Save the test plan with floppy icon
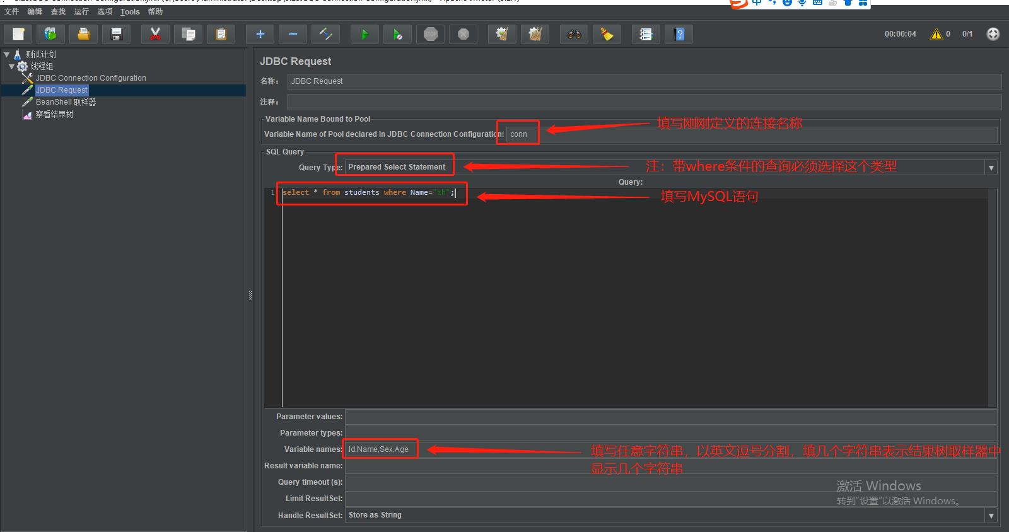Image resolution: width=1009 pixels, height=532 pixels. (x=116, y=34)
